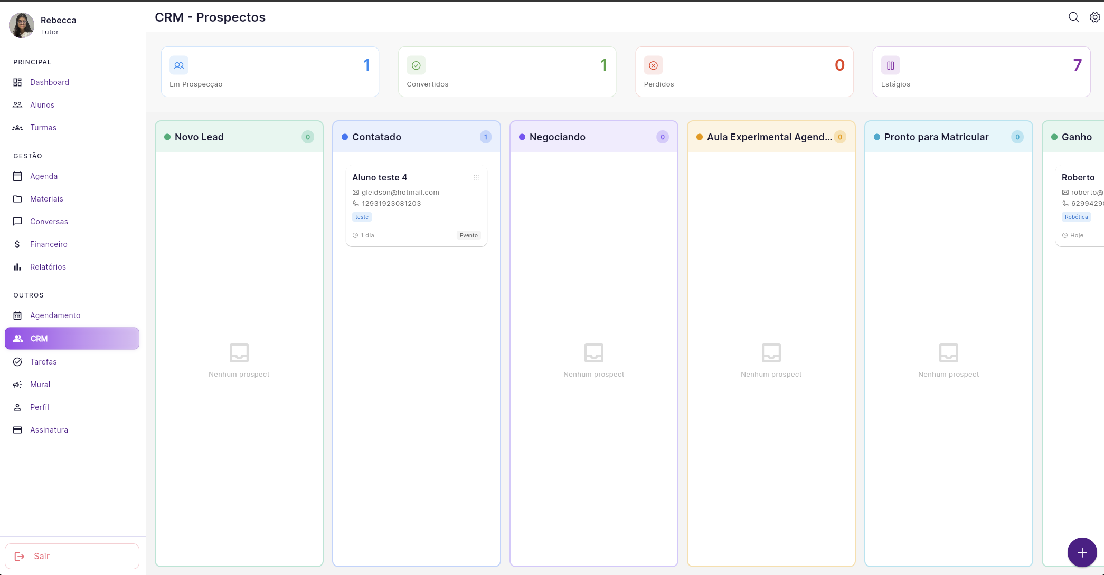Click the Negociando column count badge
Image resolution: width=1104 pixels, height=575 pixels.
click(662, 137)
